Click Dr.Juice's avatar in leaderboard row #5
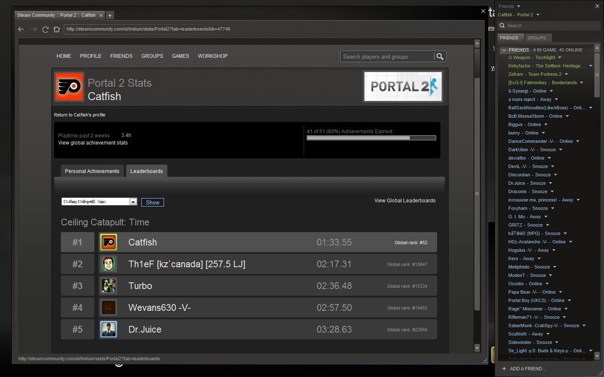Image resolution: width=604 pixels, height=377 pixels. pyautogui.click(x=109, y=329)
